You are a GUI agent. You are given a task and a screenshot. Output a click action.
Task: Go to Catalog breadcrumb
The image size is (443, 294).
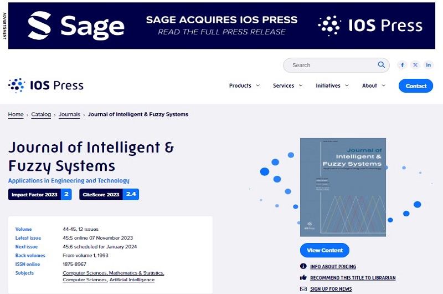[41, 114]
